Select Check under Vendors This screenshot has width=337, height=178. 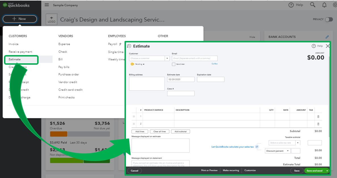pyautogui.click(x=63, y=52)
